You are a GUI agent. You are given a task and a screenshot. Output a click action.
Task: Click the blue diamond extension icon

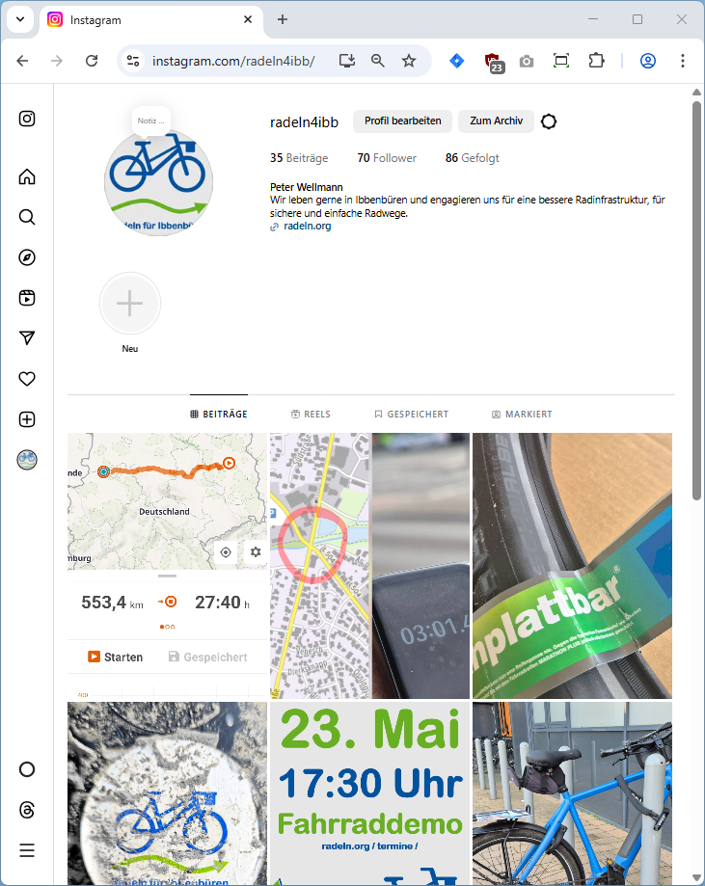pyautogui.click(x=457, y=61)
